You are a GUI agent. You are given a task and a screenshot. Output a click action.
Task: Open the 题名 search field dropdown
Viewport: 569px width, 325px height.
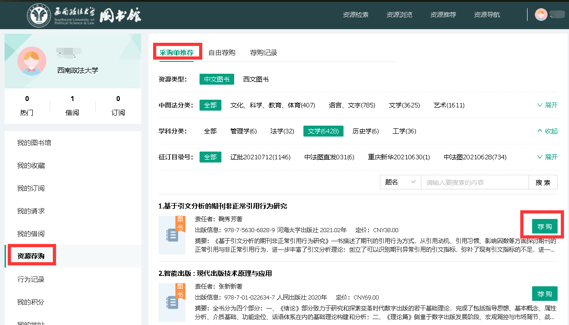tap(400, 182)
